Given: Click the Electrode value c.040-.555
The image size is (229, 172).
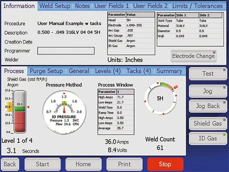Looking at the screenshot, I should pos(140,25).
